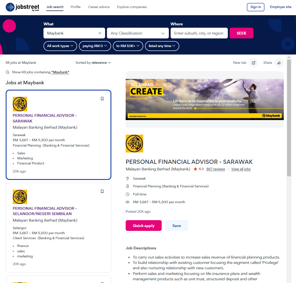Open the Career advice tab
The height and width of the screenshot is (283, 296).
click(x=99, y=7)
